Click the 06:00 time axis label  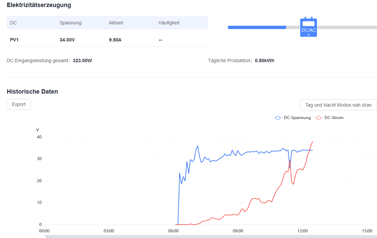pos(173,231)
